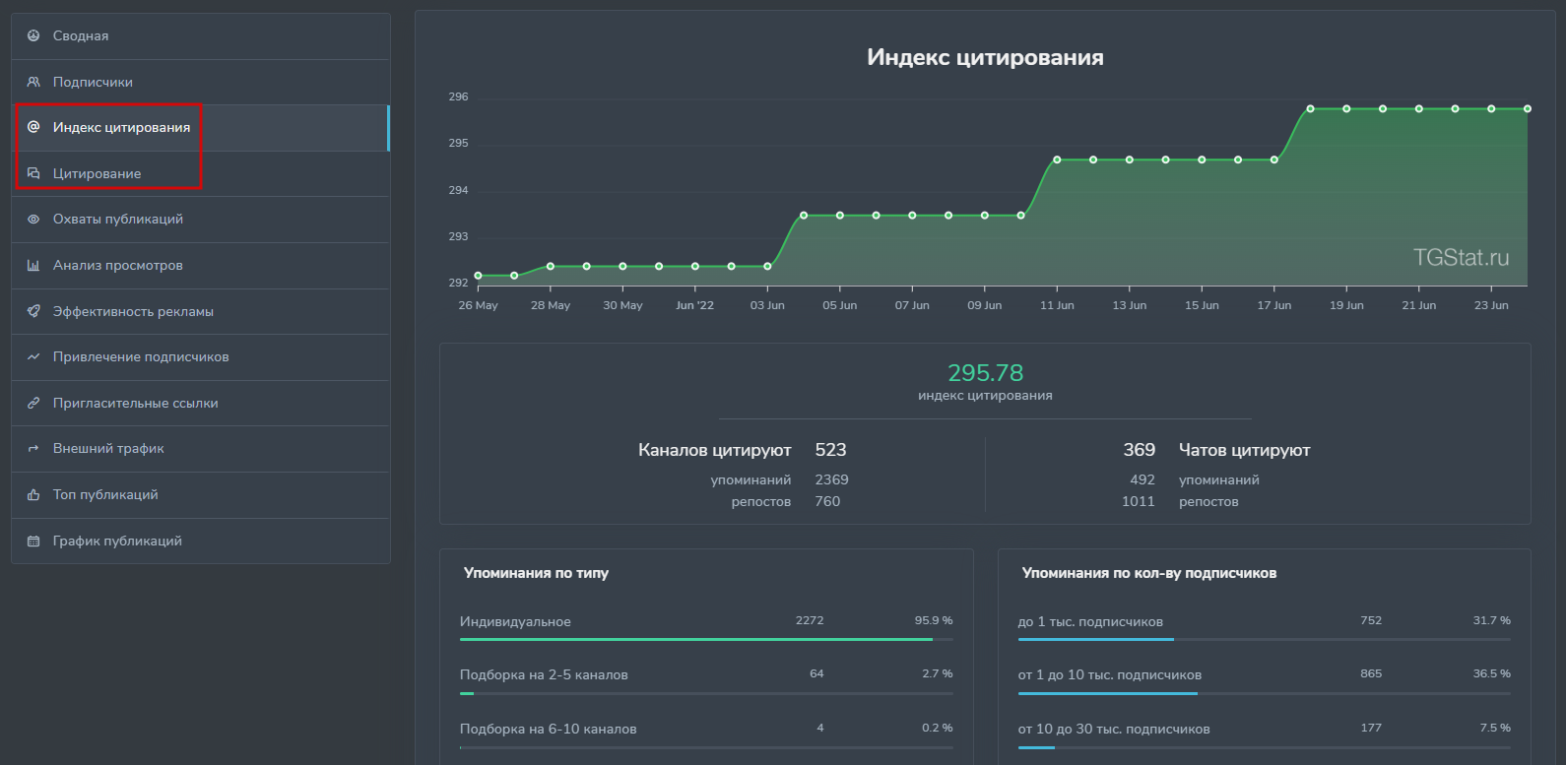
Task: Go to Эффективность рекламы
Action: click(x=201, y=312)
